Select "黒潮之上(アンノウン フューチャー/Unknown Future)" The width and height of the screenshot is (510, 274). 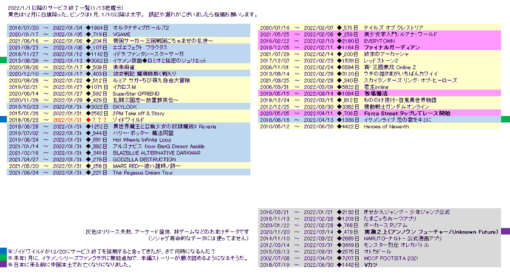point(431,232)
